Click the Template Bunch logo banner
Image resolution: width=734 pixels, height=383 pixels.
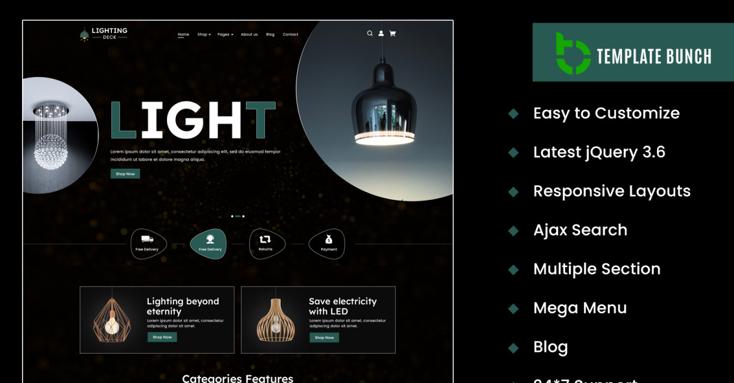pos(633,53)
